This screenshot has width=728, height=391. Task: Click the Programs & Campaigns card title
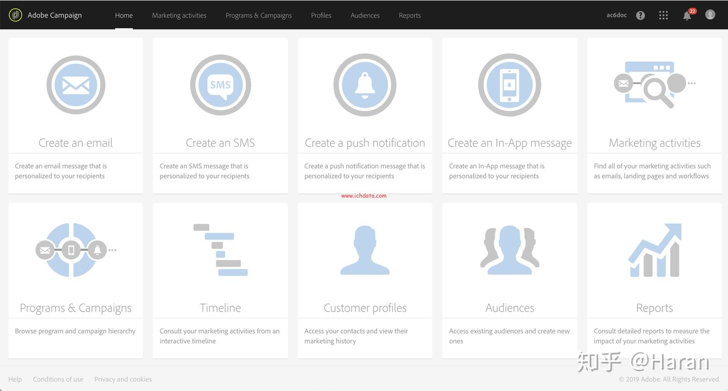(76, 308)
